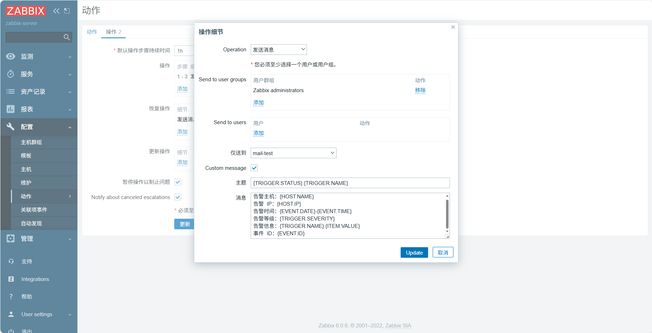Click 添加 link under 更新操作
This screenshot has height=333, width=652.
182,162
